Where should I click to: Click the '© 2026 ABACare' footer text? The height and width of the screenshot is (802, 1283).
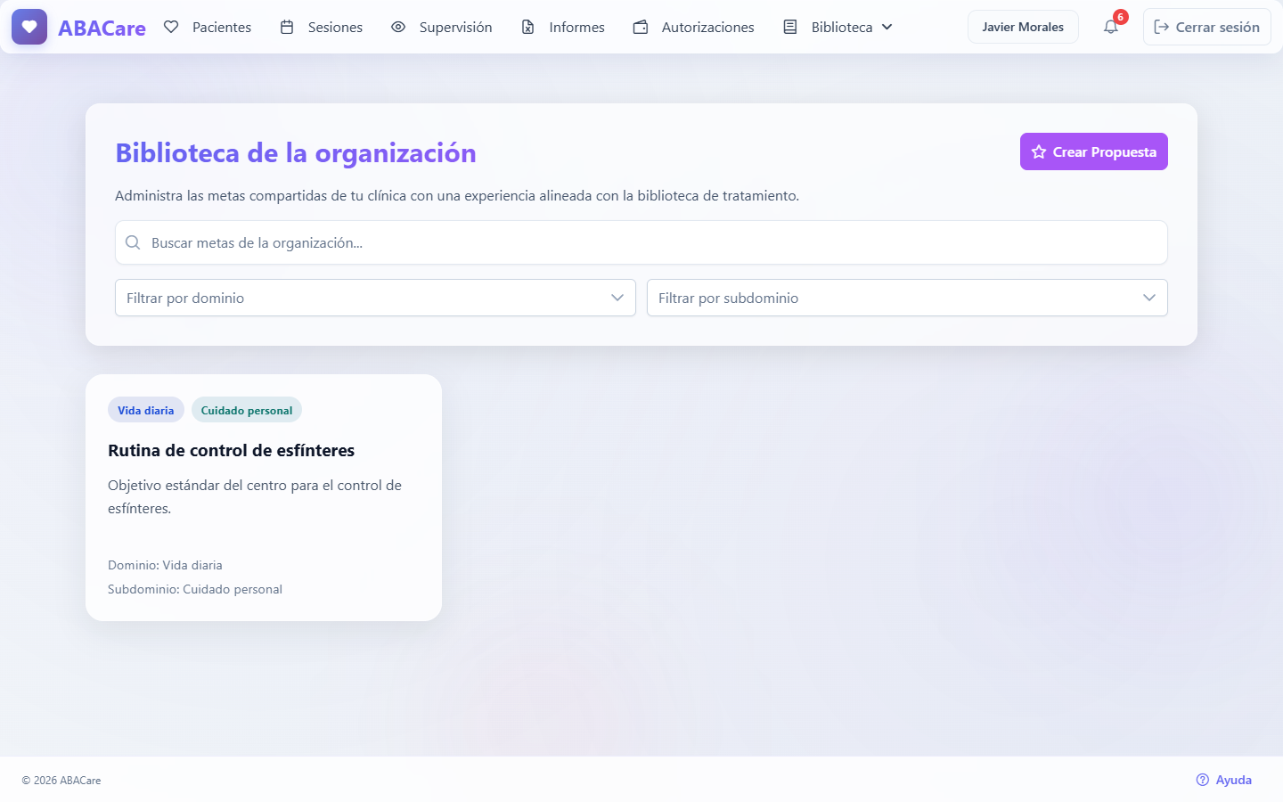tap(61, 780)
